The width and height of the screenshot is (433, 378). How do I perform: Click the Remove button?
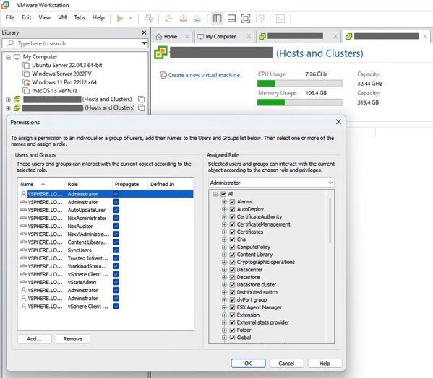(73, 339)
